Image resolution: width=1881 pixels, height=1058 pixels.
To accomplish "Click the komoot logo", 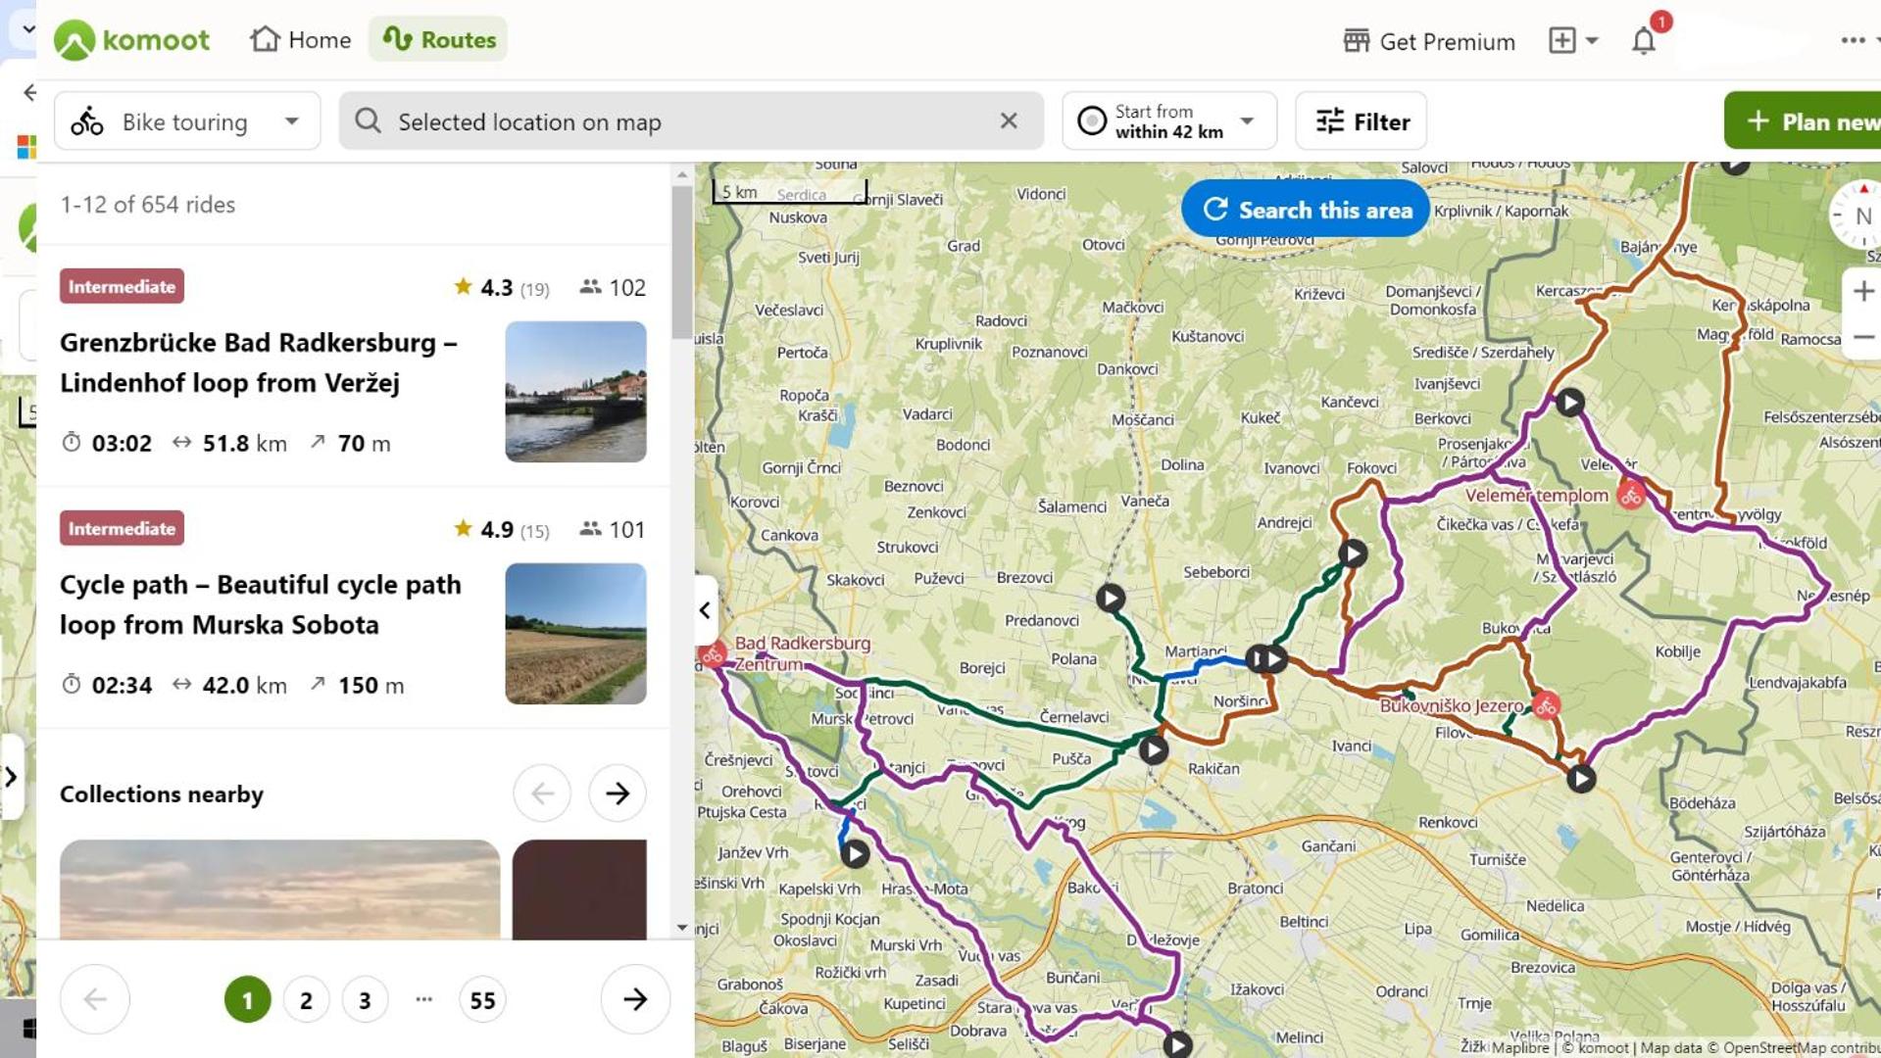I will [131, 40].
